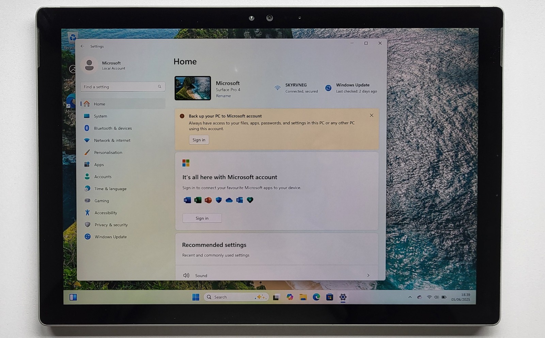Click Sign in under Microsoft account card
Viewport: 545px width, 338px height.
tap(202, 218)
